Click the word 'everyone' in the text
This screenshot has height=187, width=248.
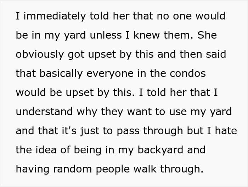(110, 74)
